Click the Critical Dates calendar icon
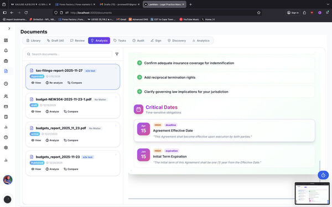Image resolution: width=332 pixels, height=207 pixels. click(138, 109)
